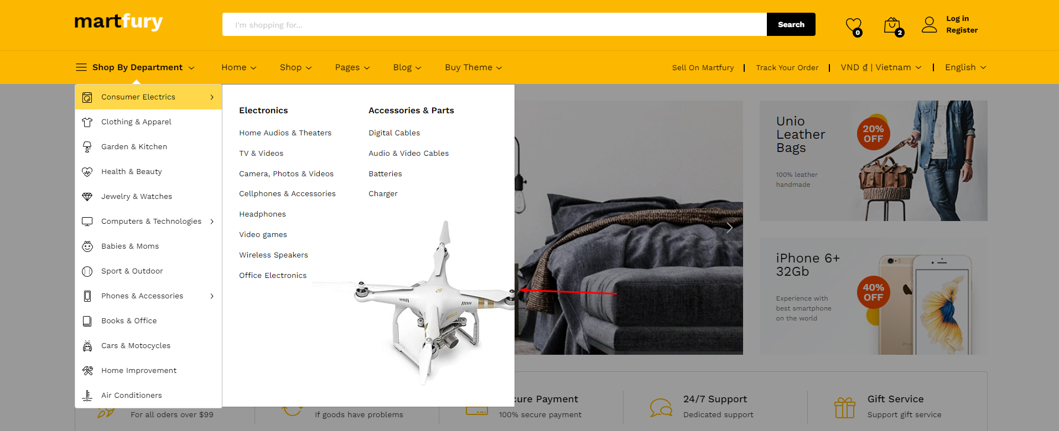Click the Shop By Department hamburger icon
The height and width of the screenshot is (431, 1059).
click(x=81, y=67)
